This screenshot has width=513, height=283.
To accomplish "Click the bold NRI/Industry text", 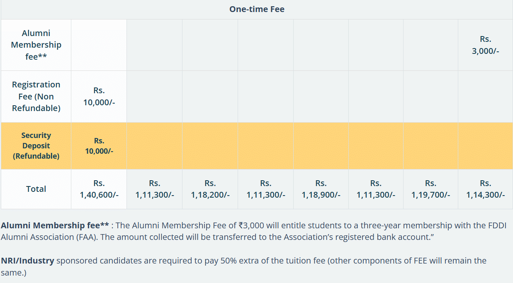I will (x=27, y=261).
